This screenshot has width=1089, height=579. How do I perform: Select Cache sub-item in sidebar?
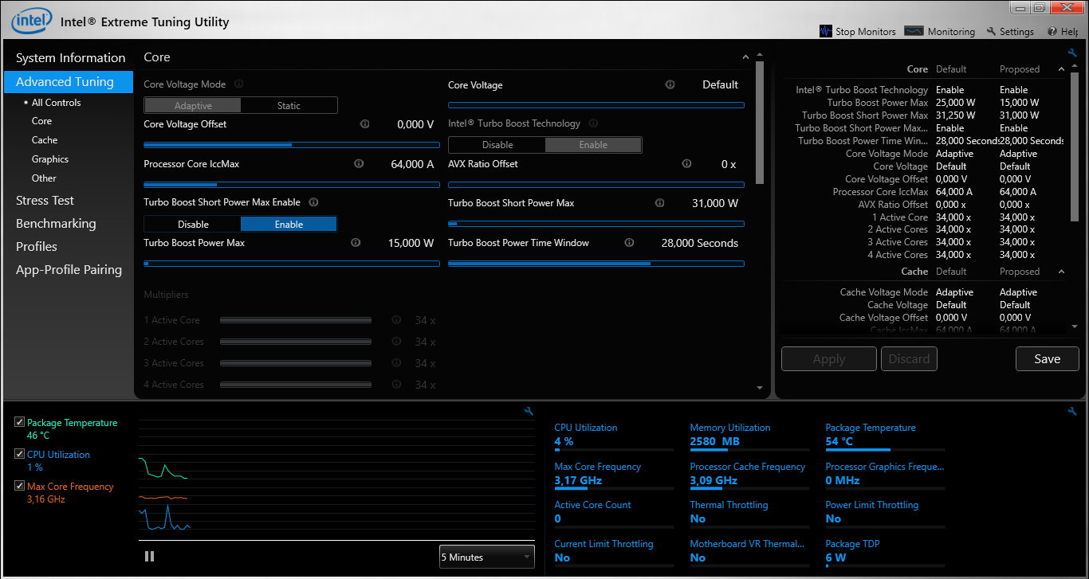[x=45, y=140]
